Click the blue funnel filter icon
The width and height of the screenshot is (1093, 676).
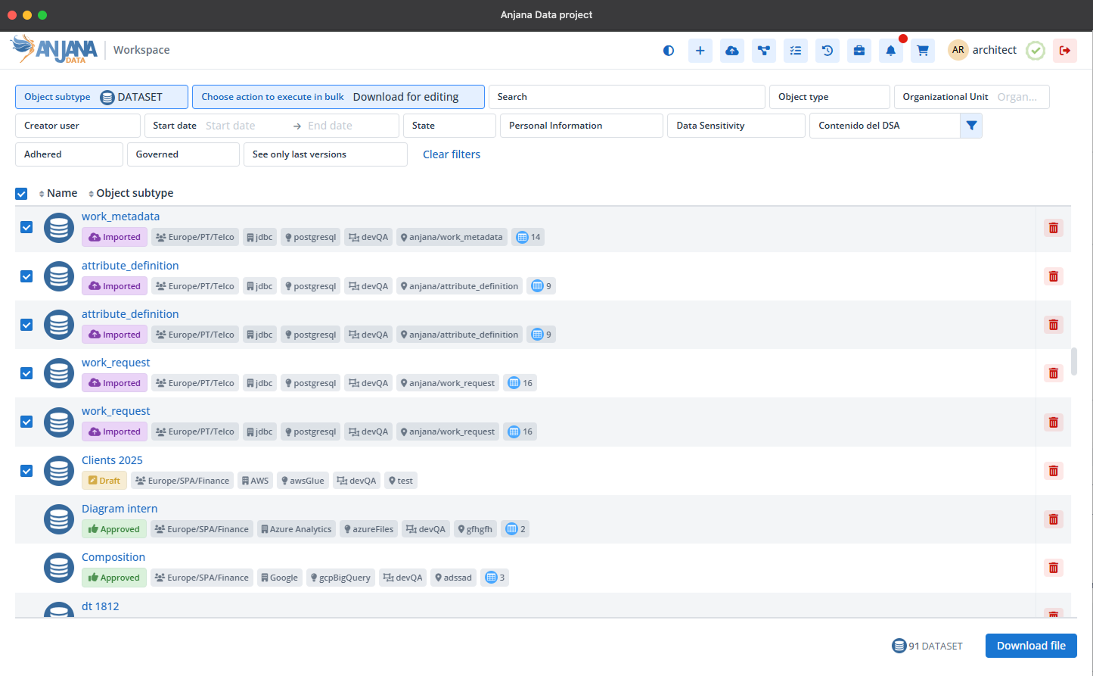(971, 126)
